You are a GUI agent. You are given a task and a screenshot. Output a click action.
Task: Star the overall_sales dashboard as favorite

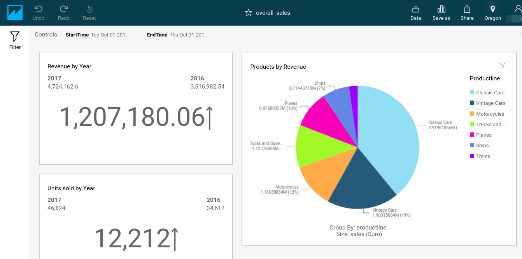[248, 12]
